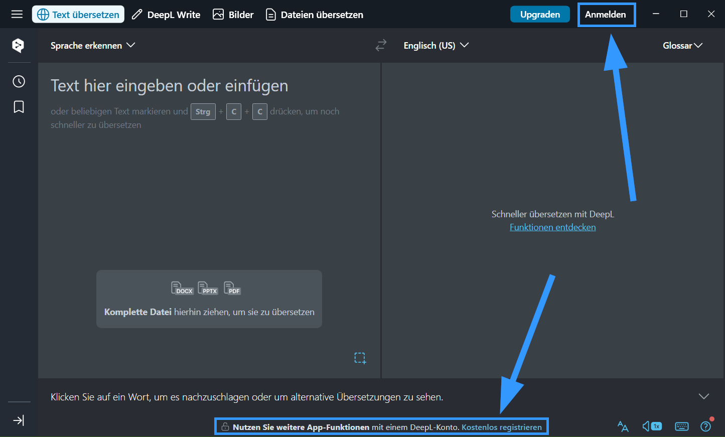The image size is (725, 437).
Task: Select the Text übersetzen tab
Action: tap(78, 15)
